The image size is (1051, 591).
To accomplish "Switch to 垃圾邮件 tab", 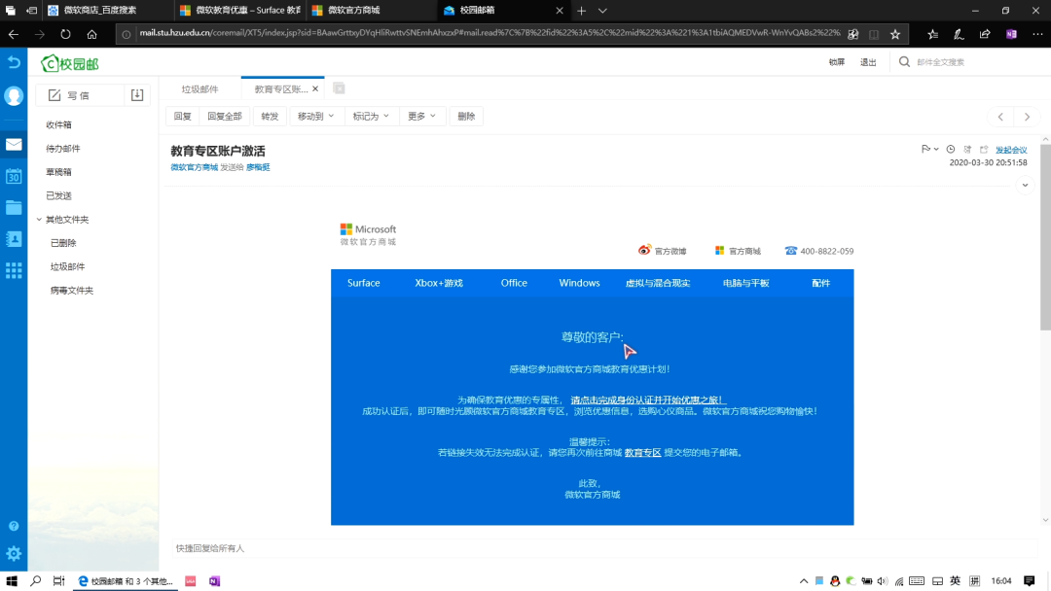I will tap(199, 89).
